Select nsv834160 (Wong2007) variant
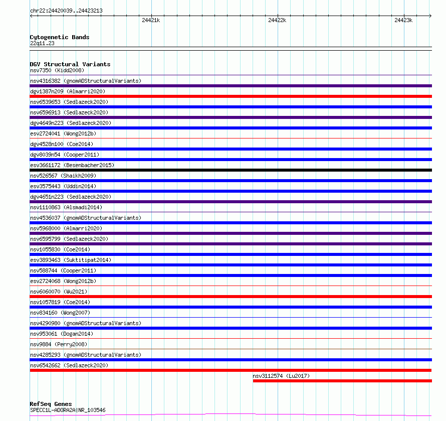This screenshot has height=421, width=446. pyautogui.click(x=60, y=313)
